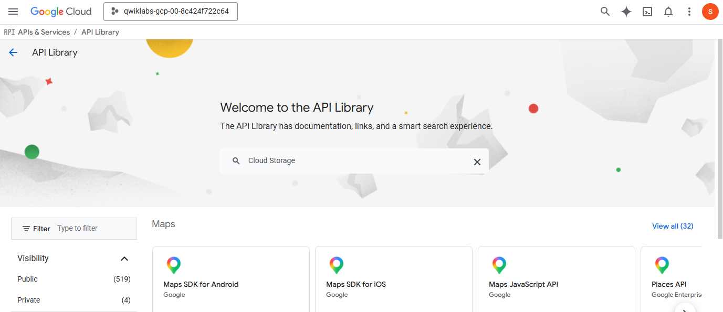The image size is (723, 312).
Task: Open the main navigation hamburger menu
Action: 13,12
